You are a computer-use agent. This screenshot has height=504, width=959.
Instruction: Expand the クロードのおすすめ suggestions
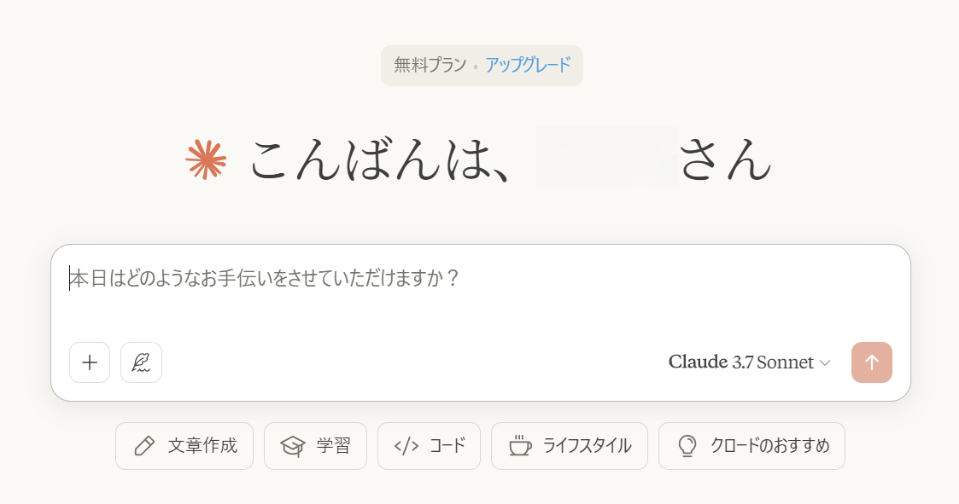click(x=751, y=446)
